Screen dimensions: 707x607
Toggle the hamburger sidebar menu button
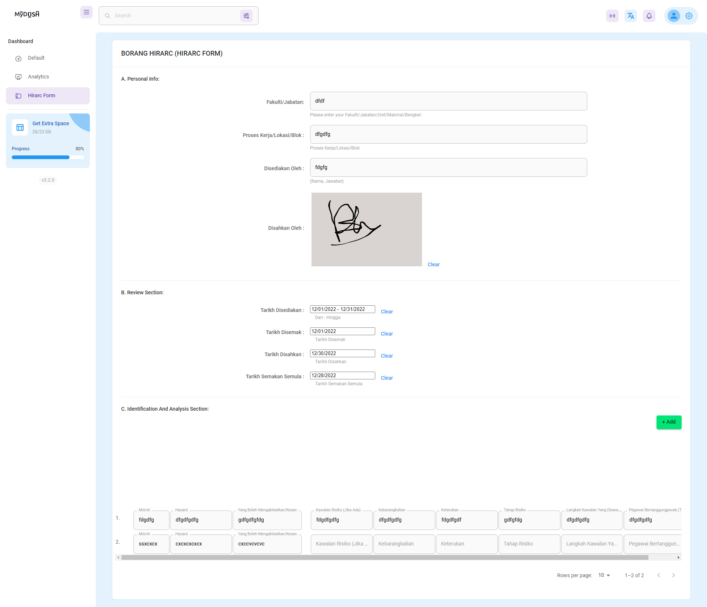86,13
